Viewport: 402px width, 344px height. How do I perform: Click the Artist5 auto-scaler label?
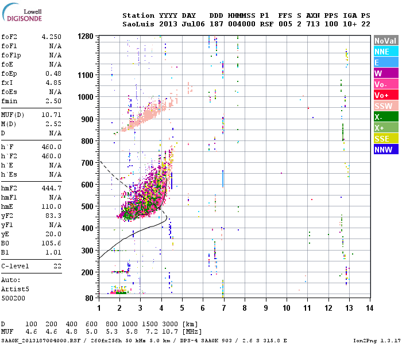(x=15, y=289)
